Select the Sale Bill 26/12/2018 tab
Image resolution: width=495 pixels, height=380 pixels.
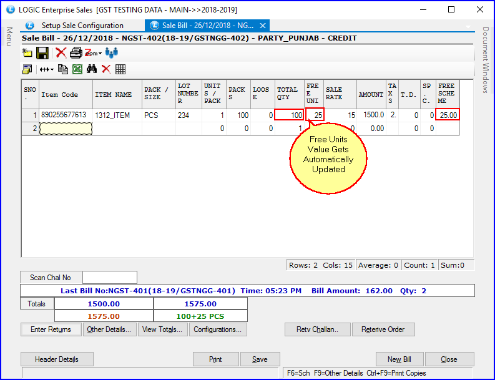[207, 26]
